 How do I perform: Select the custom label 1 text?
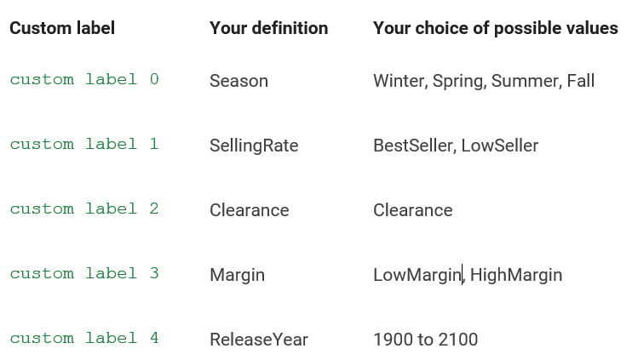click(84, 144)
